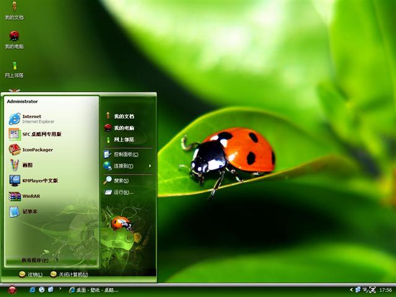Viewport: 396px width, 297px height.
Task: Expand hidden system tray icons arrow
Action: tap(351, 290)
